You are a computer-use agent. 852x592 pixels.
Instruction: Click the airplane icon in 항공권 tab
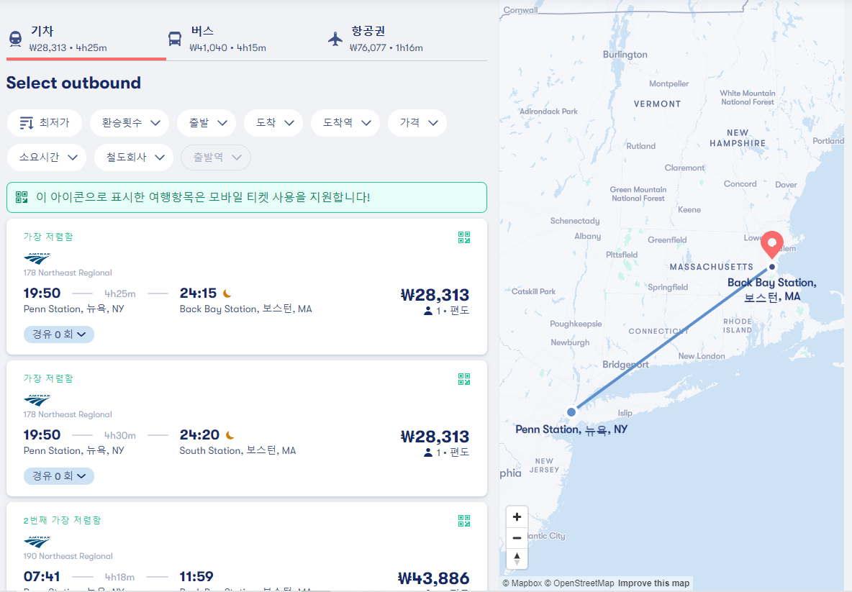coord(335,39)
